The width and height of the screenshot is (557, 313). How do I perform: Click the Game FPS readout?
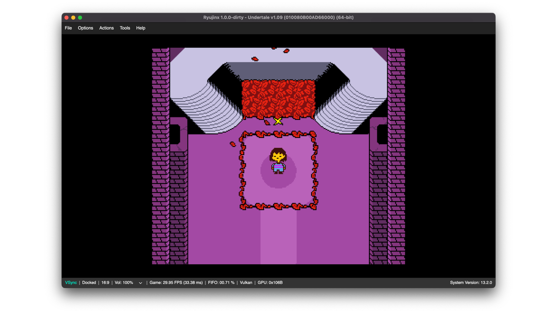(x=176, y=283)
